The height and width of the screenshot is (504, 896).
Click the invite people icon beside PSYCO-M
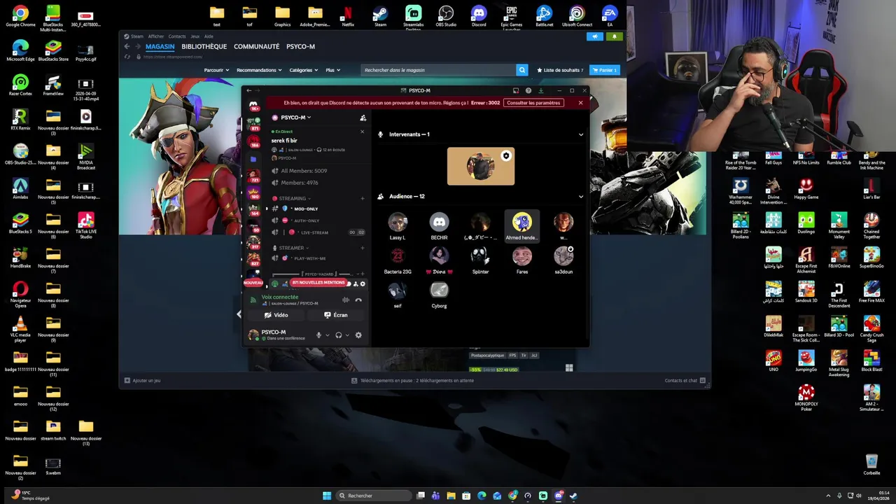[363, 118]
